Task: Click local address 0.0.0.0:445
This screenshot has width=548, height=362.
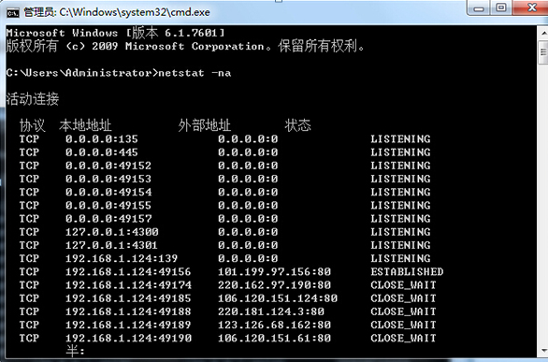Action: click(102, 152)
